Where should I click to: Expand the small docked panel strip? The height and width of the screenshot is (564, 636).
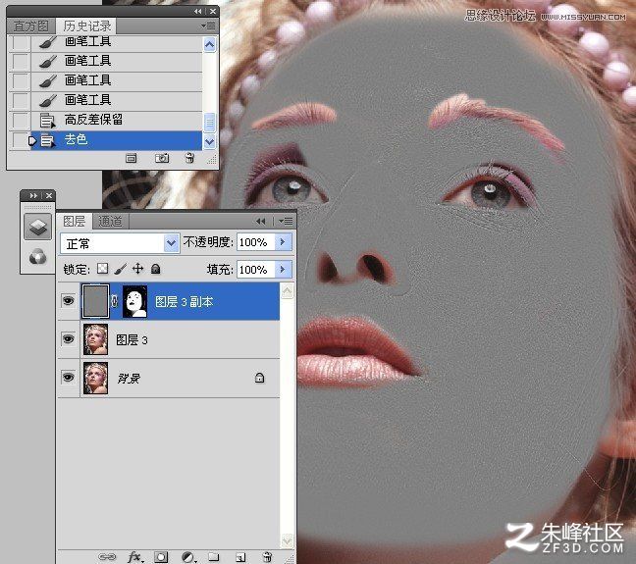(x=33, y=196)
